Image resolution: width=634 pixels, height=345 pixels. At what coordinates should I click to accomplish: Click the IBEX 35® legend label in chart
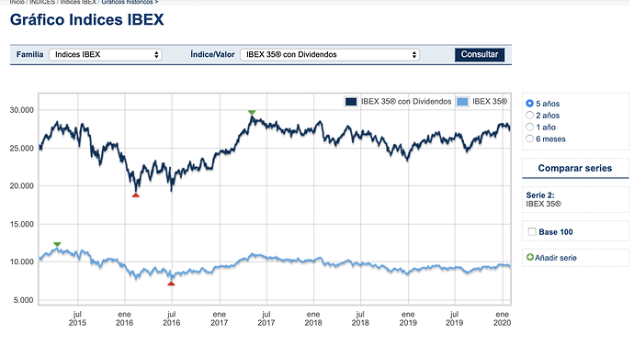490,102
